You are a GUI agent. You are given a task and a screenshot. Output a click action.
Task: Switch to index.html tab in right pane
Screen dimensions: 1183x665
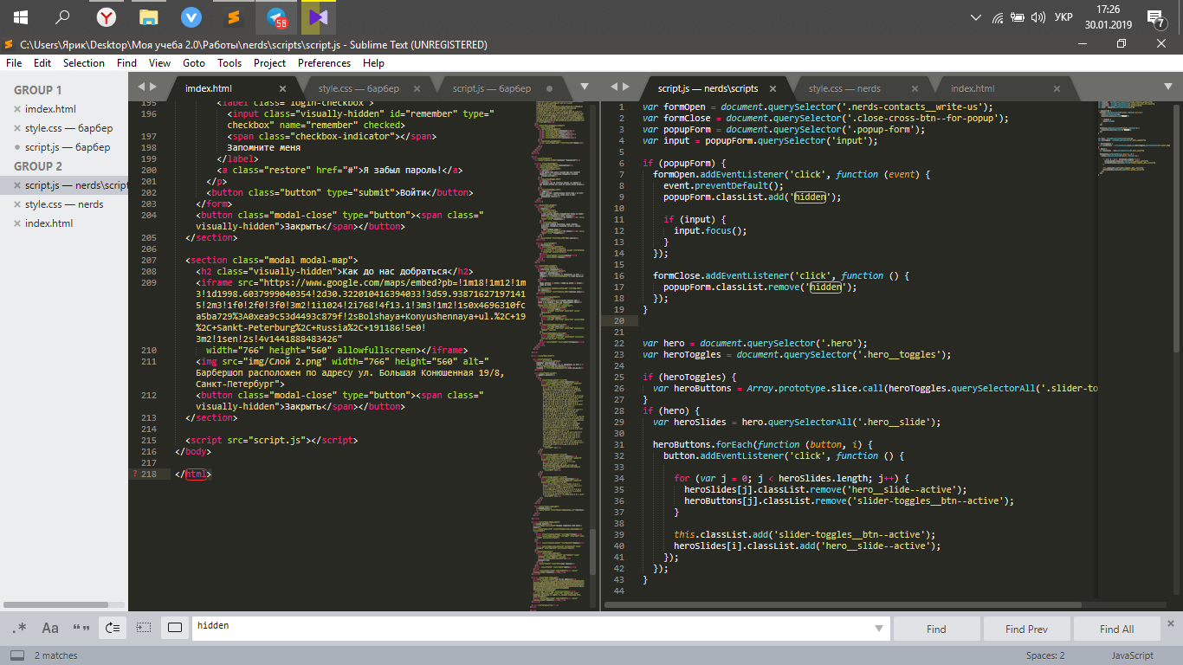[973, 88]
